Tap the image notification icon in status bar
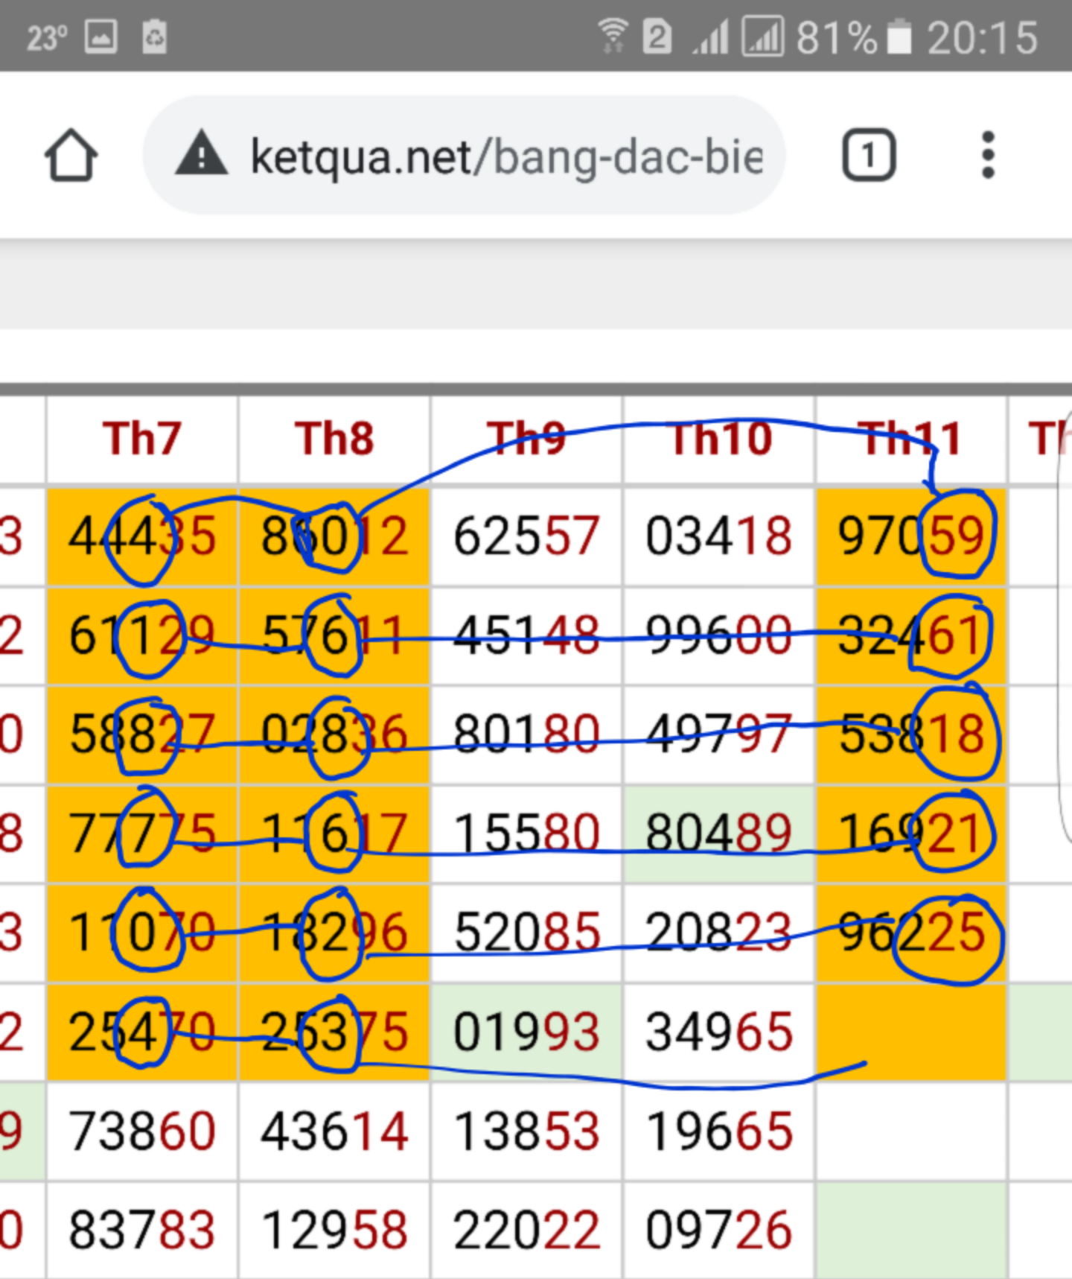The width and height of the screenshot is (1072, 1279). point(101,37)
